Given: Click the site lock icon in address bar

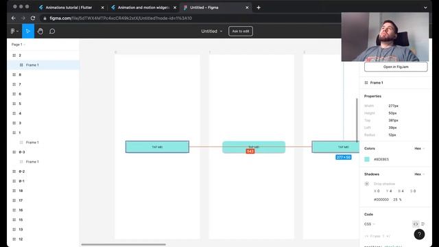Looking at the screenshot, I should [x=45, y=19].
